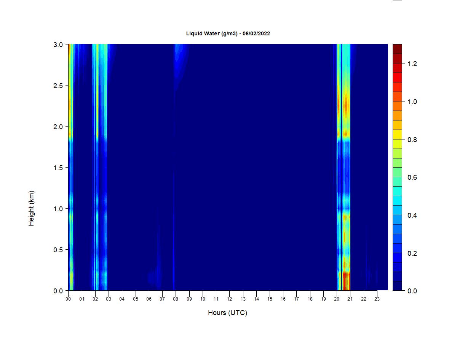The height and width of the screenshot is (342, 457).
Task: Click the 1.5 height axis tick label
Action: click(58, 168)
